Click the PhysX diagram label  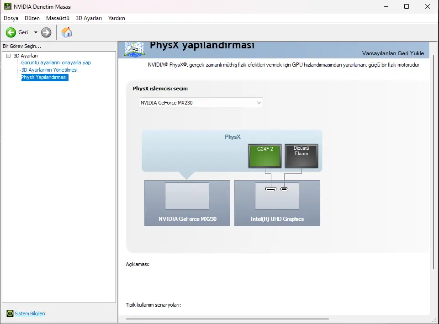pyautogui.click(x=233, y=137)
